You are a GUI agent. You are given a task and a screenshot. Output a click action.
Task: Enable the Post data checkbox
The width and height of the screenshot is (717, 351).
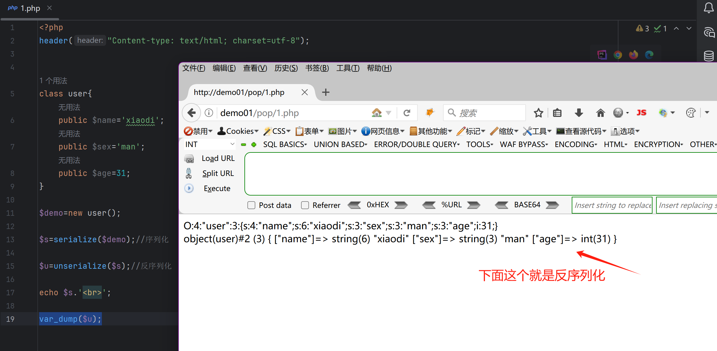tap(251, 205)
